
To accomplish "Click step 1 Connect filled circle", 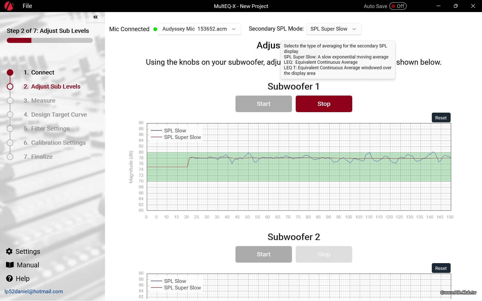I will coord(10,72).
